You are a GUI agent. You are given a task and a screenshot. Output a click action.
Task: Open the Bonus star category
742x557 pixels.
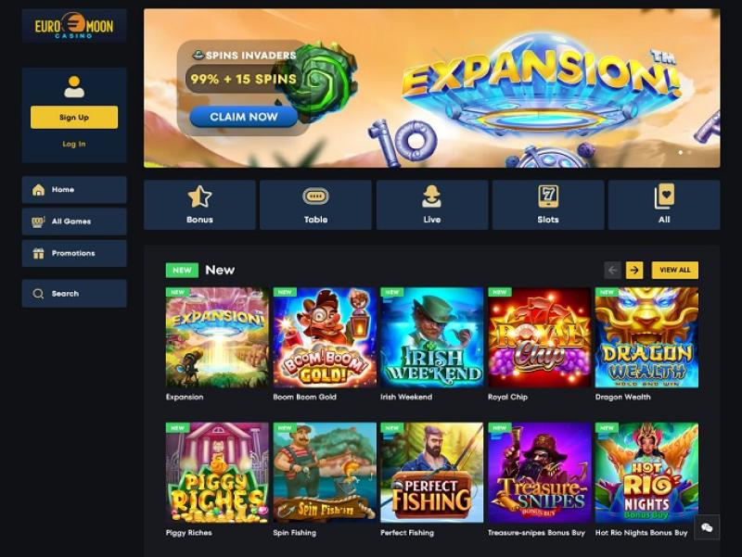coord(199,205)
